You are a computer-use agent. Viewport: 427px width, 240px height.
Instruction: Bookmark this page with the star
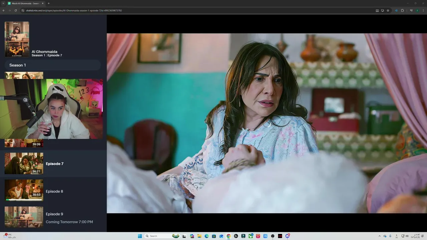(388, 10)
